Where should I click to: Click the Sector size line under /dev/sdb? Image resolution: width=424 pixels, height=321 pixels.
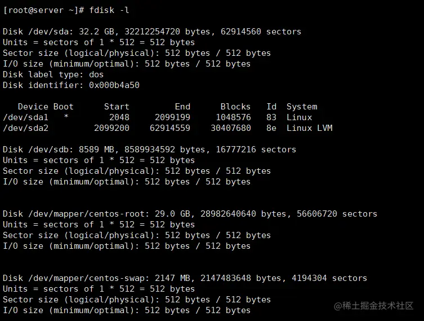click(137, 171)
